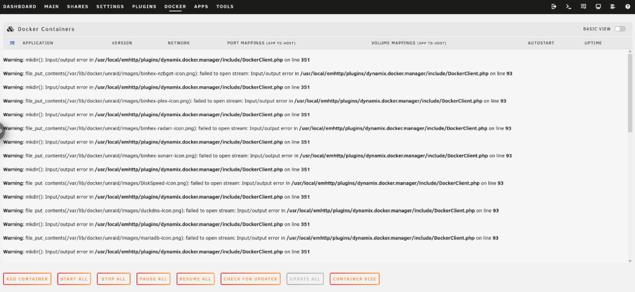The image size is (635, 292).
Task: Click the Start All button
Action: pos(74,279)
